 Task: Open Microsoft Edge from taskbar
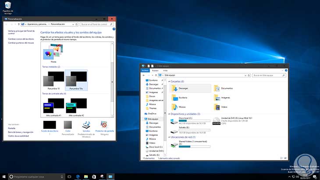pos(78,176)
